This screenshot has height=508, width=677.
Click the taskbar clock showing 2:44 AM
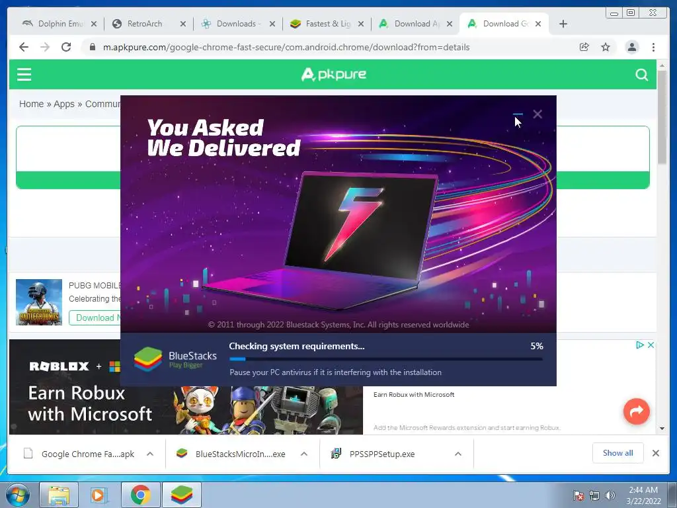point(643,495)
